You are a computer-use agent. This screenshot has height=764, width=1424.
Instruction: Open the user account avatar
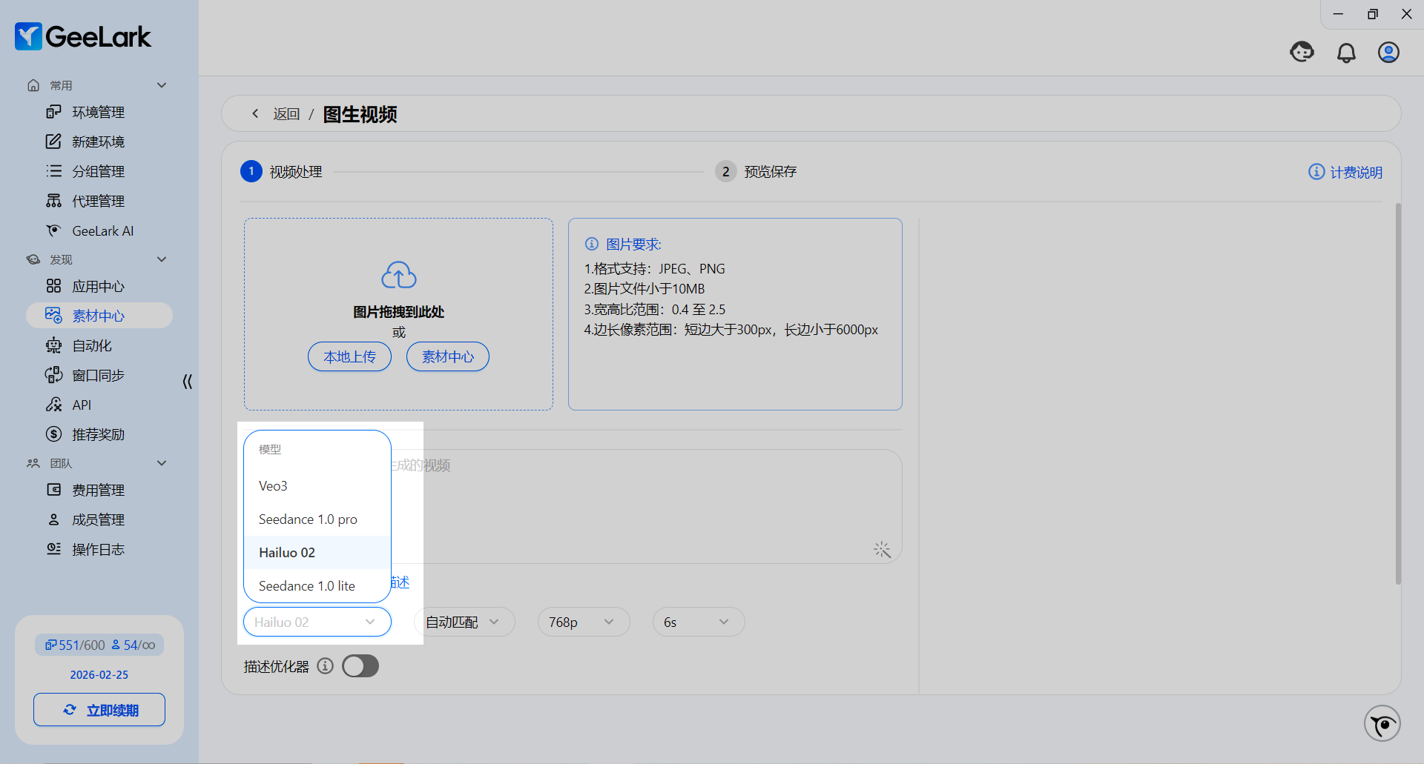click(1388, 53)
